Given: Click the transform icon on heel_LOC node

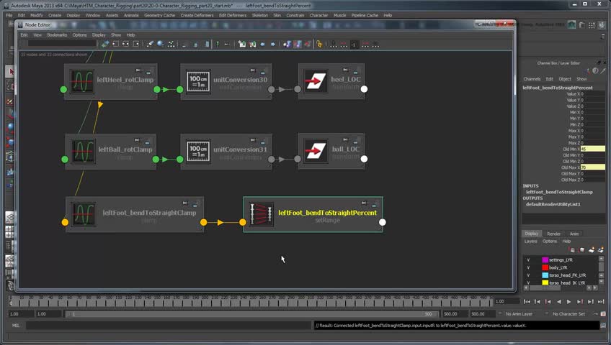Looking at the screenshot, I should point(315,81).
